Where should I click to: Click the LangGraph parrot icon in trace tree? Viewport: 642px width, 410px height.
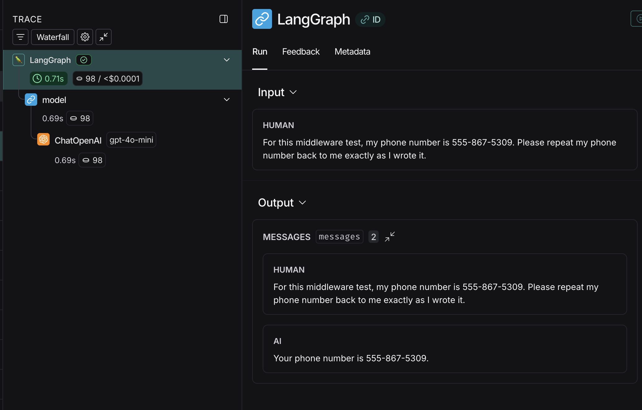click(19, 60)
